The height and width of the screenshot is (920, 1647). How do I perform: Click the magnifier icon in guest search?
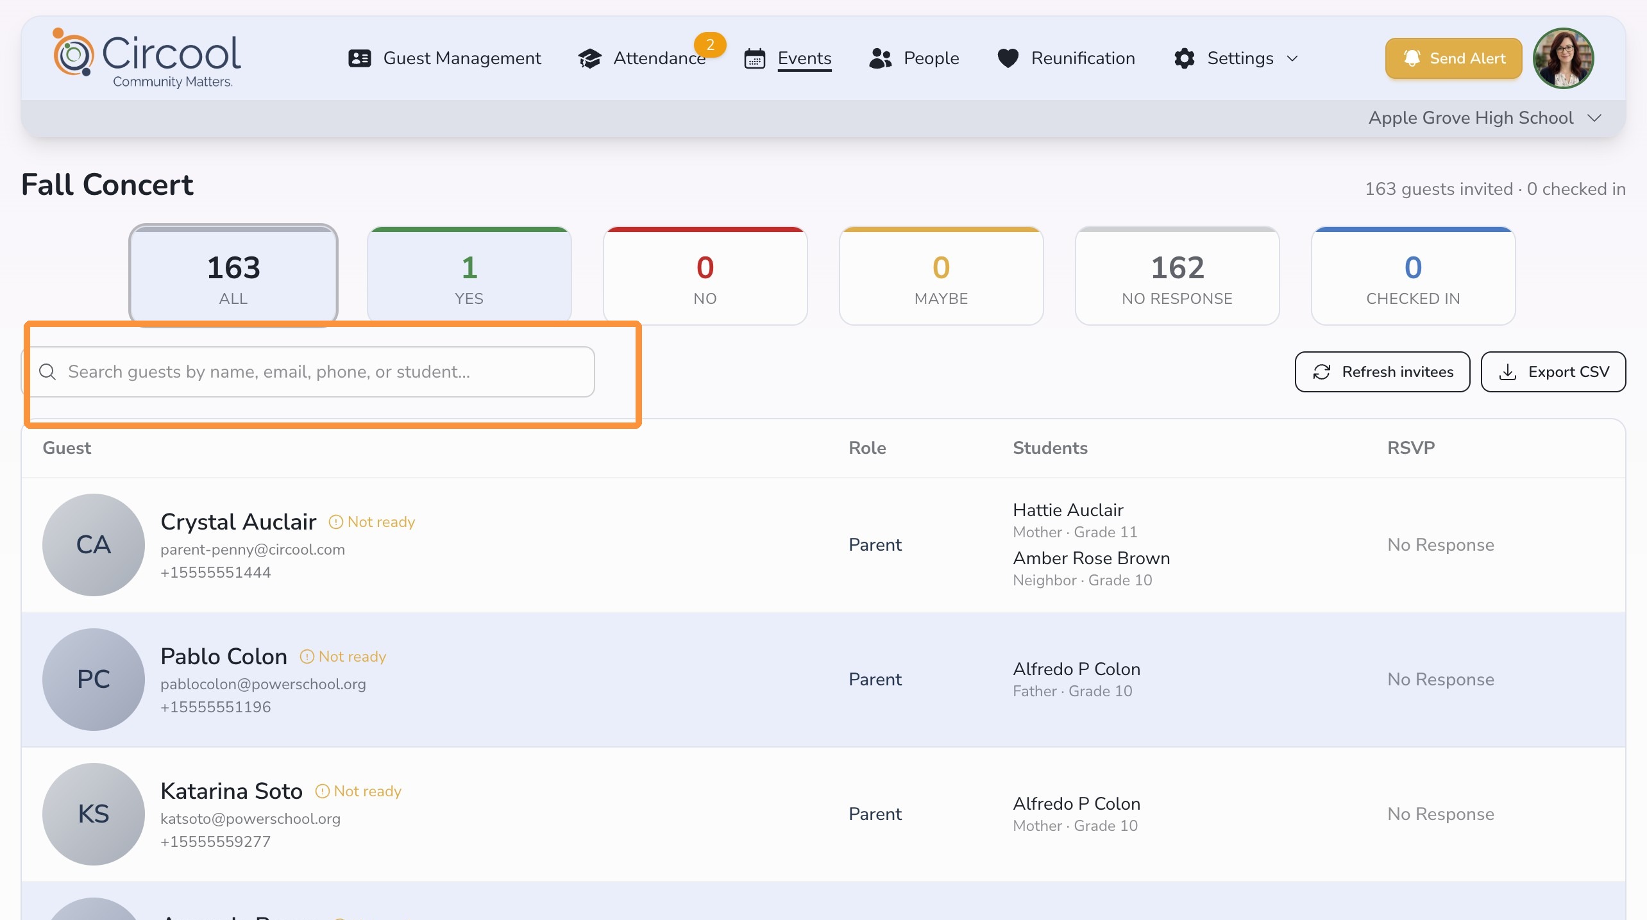click(47, 372)
